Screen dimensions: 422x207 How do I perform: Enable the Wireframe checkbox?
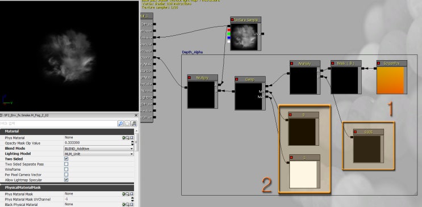pos(66,170)
